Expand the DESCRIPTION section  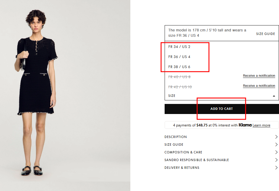pos(221,137)
